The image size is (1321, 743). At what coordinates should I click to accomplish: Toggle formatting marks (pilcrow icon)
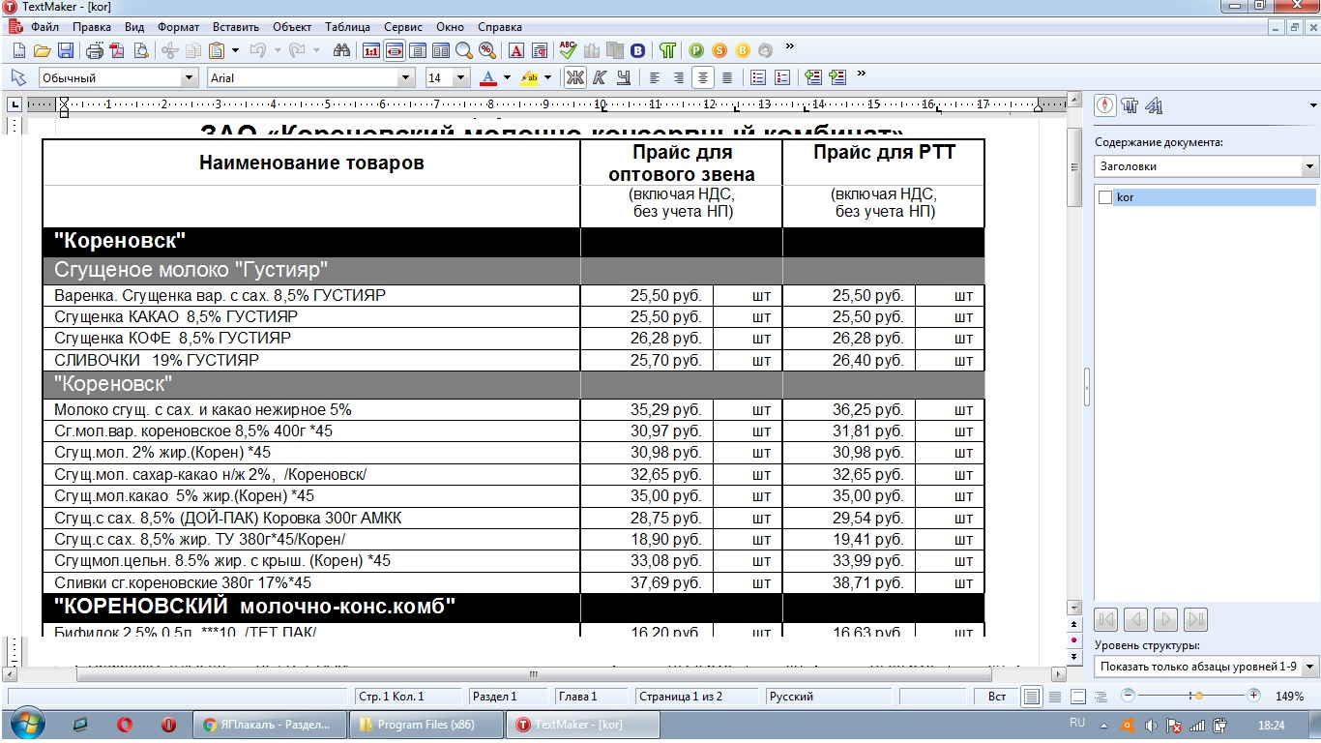(x=667, y=50)
